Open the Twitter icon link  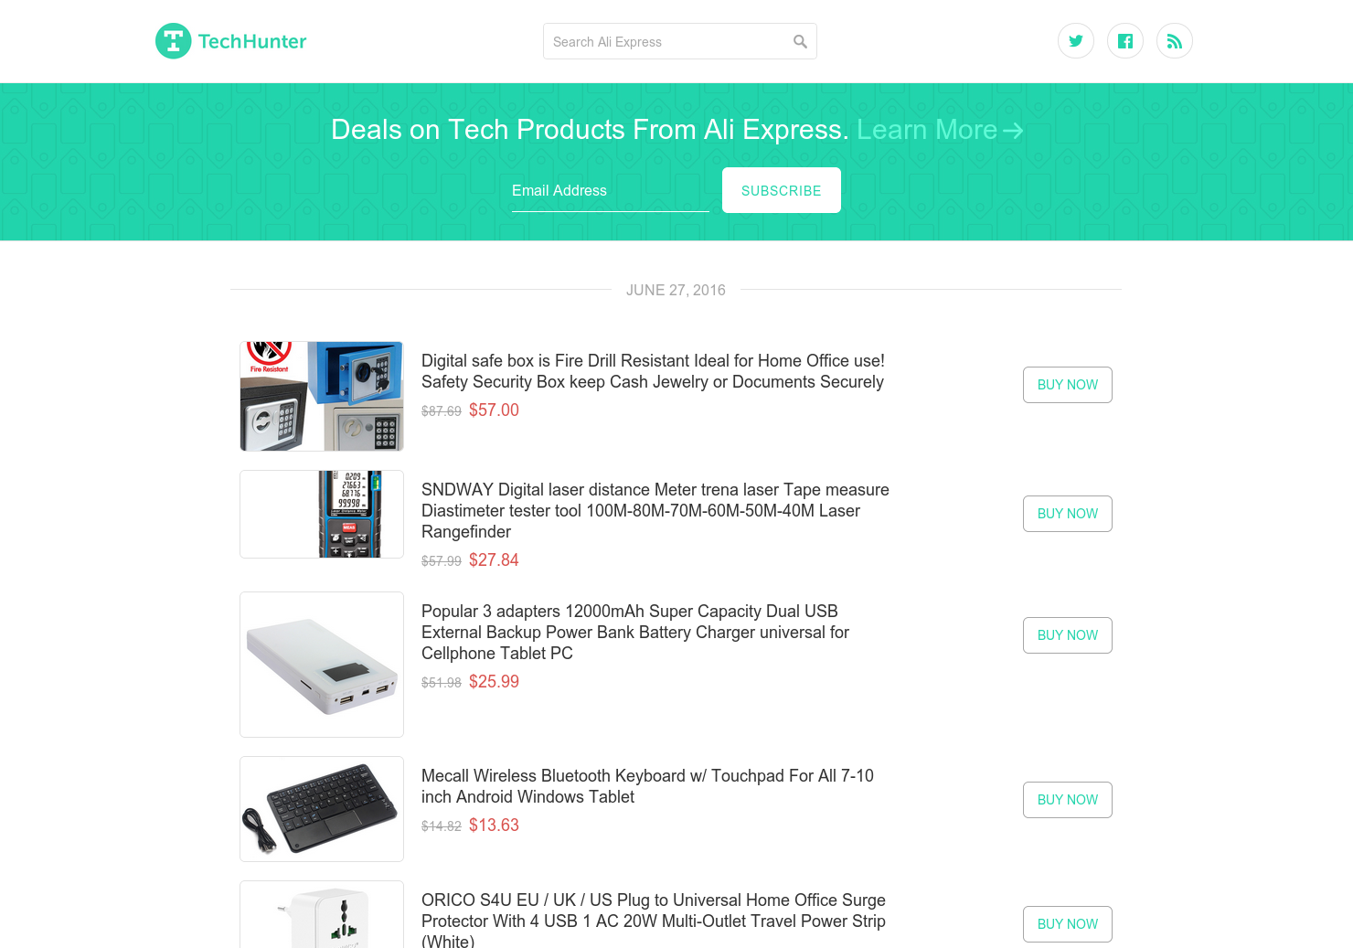1076,41
